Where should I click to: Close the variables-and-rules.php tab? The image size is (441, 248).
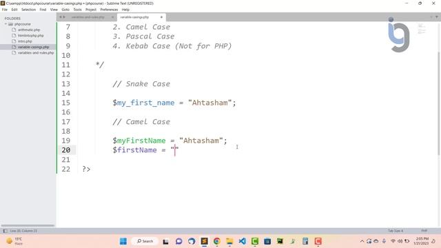(x=112, y=17)
